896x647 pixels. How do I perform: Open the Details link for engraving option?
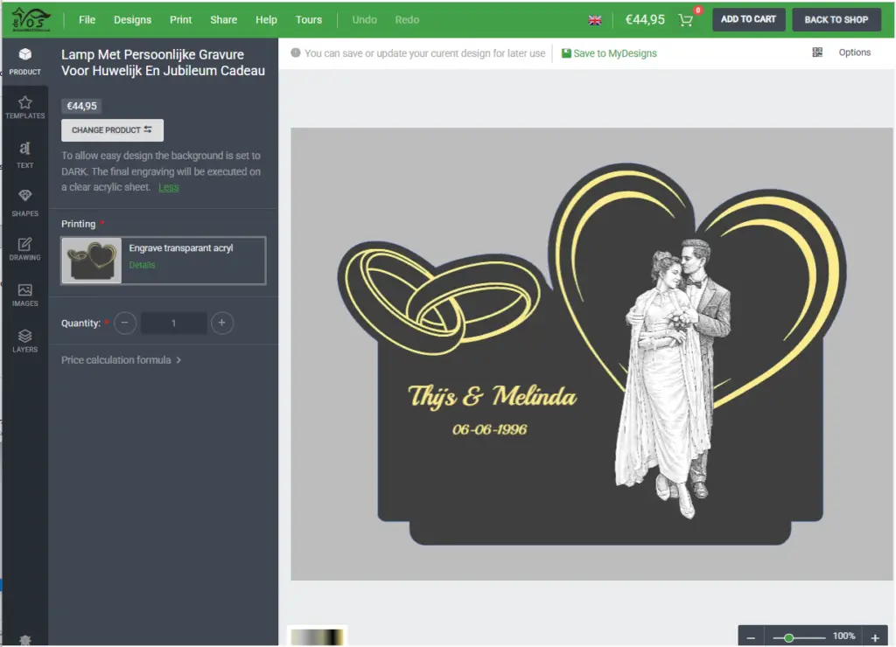point(142,265)
